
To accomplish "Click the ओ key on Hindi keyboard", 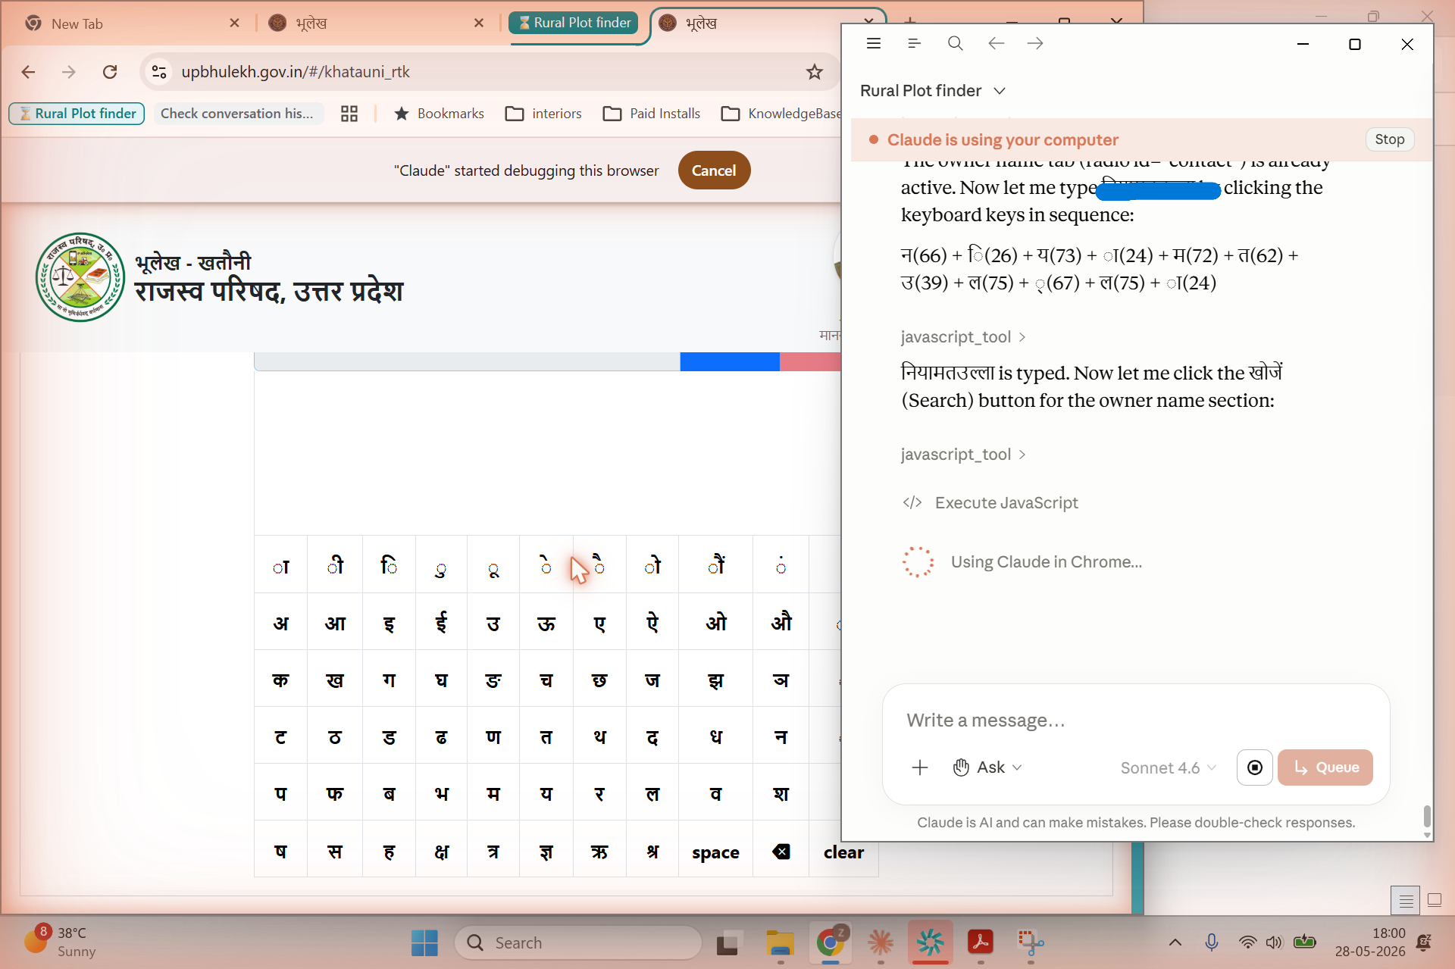I will tap(716, 624).
